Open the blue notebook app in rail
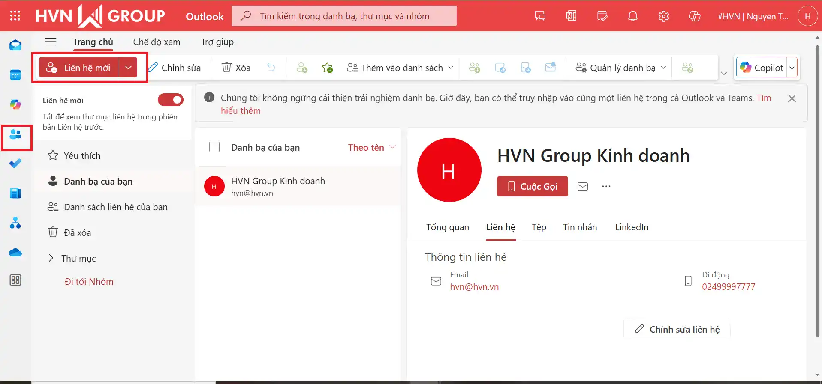 click(x=15, y=193)
